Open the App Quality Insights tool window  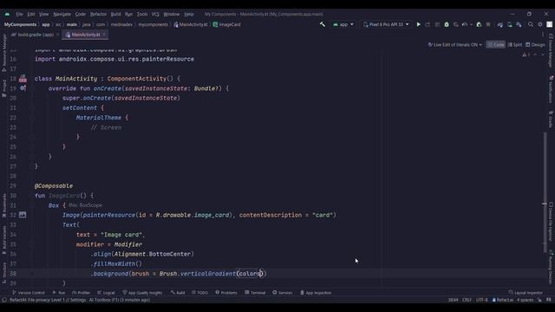coord(142,293)
